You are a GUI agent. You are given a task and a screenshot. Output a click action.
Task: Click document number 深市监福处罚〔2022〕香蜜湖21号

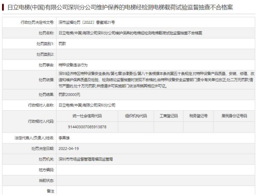(86, 22)
